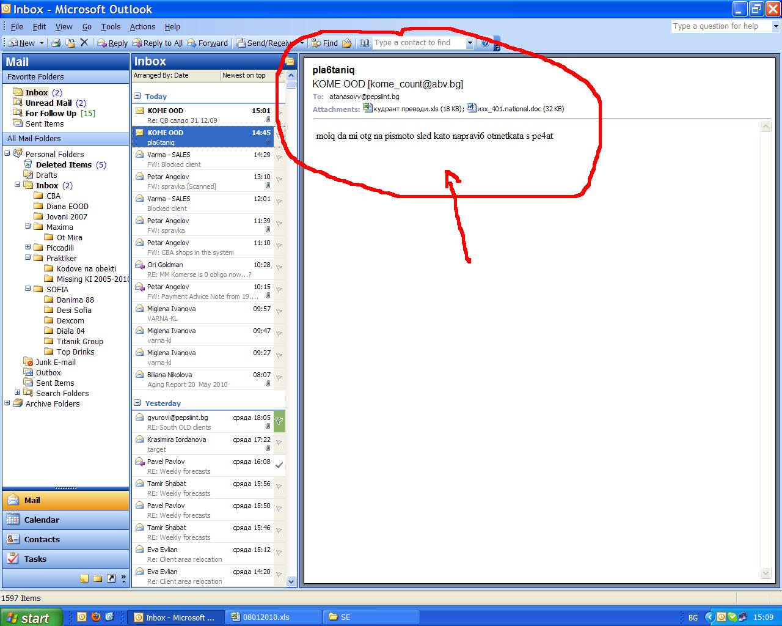Click the Print icon in toolbar
Screen dimensions: 782x626
[x=56, y=43]
